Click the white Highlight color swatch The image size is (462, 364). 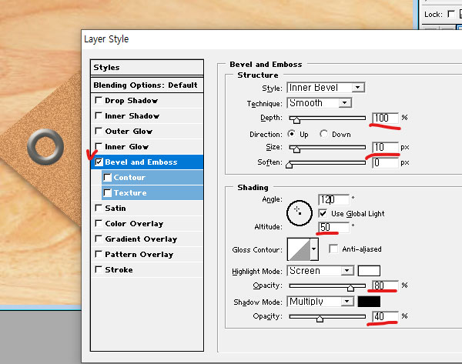(x=369, y=271)
